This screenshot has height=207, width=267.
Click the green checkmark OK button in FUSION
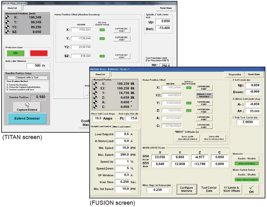click(x=251, y=189)
